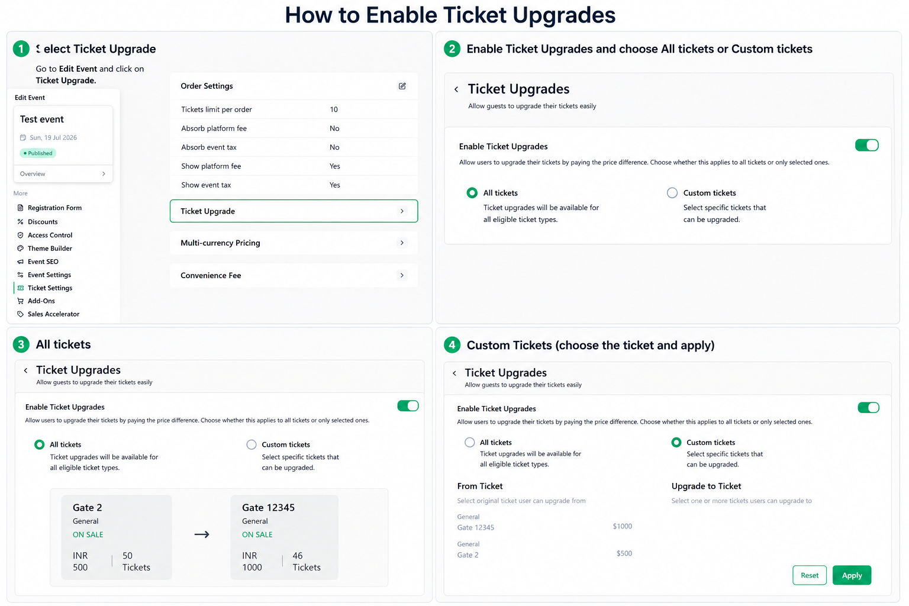
Task: Expand the Convenience Fee row
Action: pyautogui.click(x=294, y=275)
